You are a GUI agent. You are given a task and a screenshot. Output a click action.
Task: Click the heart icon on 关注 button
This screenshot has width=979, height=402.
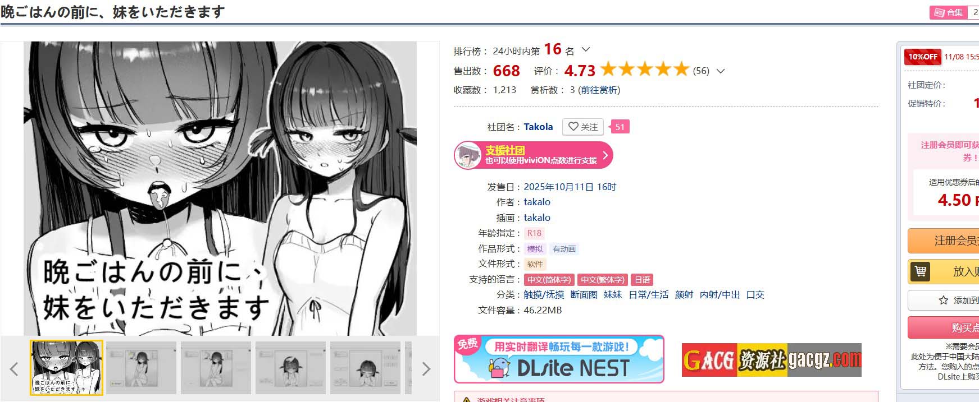(573, 127)
